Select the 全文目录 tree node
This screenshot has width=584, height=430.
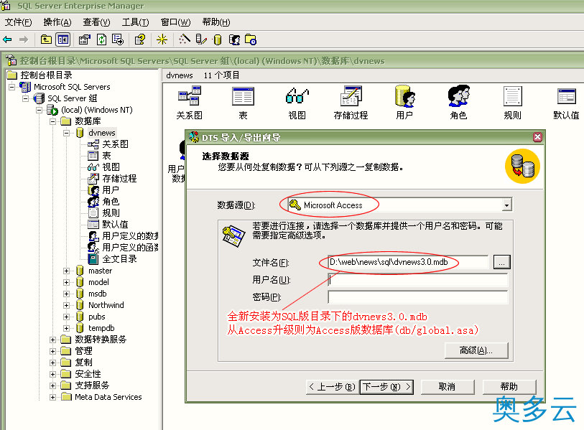coord(119,258)
